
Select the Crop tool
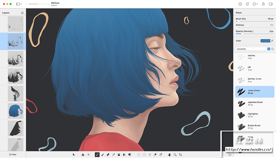click(x=180, y=155)
